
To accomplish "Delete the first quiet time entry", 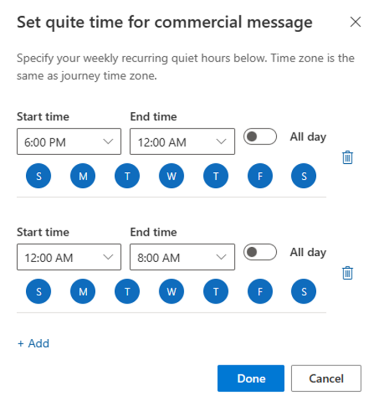I will click(347, 157).
